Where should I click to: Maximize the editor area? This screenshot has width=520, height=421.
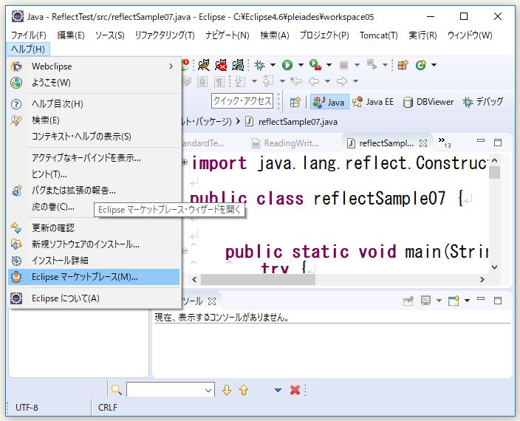tap(497, 143)
